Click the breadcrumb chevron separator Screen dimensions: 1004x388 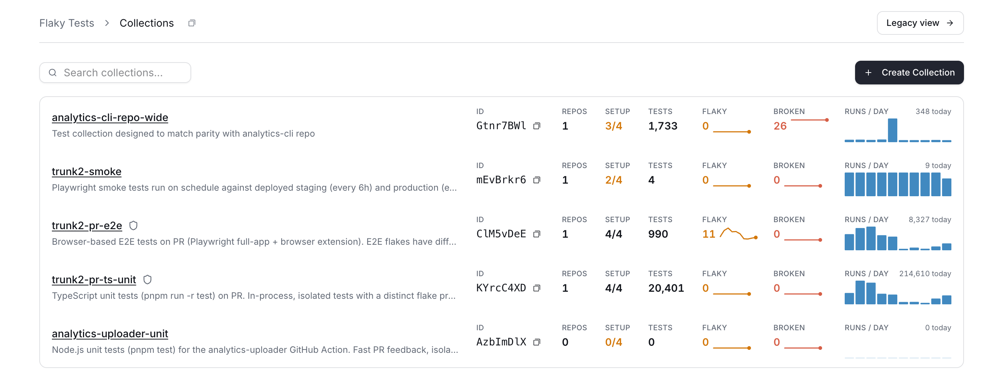[x=107, y=23]
